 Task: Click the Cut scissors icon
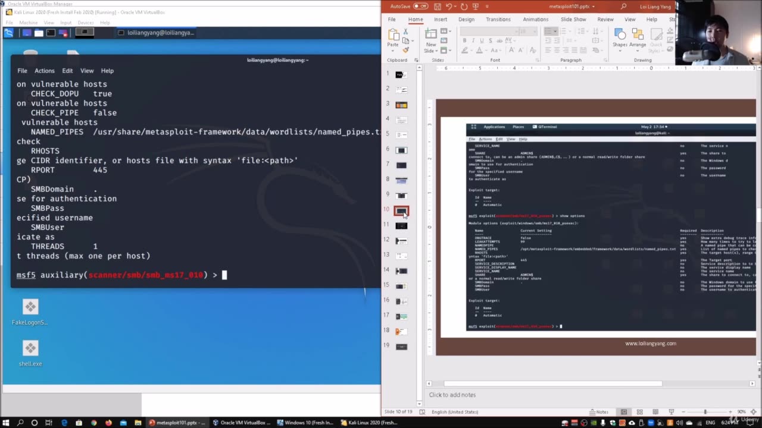click(x=405, y=32)
